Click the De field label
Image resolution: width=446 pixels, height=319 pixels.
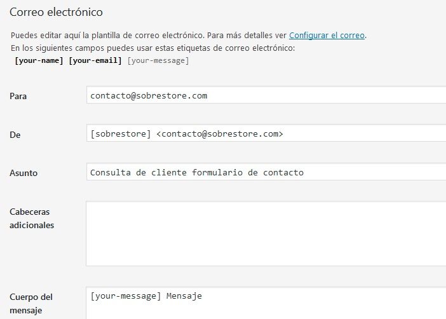[15, 135]
